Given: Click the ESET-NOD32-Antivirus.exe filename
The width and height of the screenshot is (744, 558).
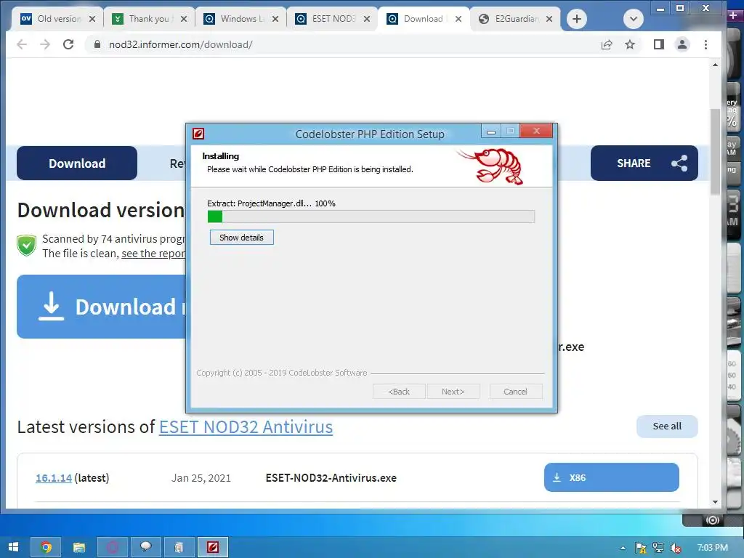Looking at the screenshot, I should (x=331, y=478).
